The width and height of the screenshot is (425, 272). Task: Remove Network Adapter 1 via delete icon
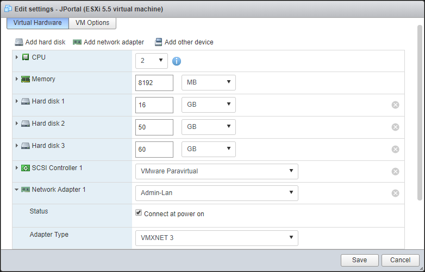[396, 193]
